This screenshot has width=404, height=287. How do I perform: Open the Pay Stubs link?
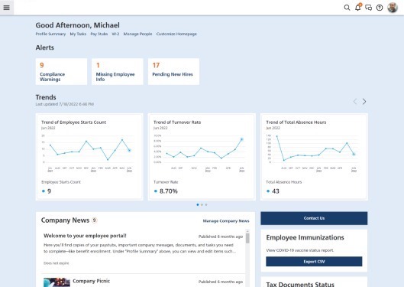(99, 34)
